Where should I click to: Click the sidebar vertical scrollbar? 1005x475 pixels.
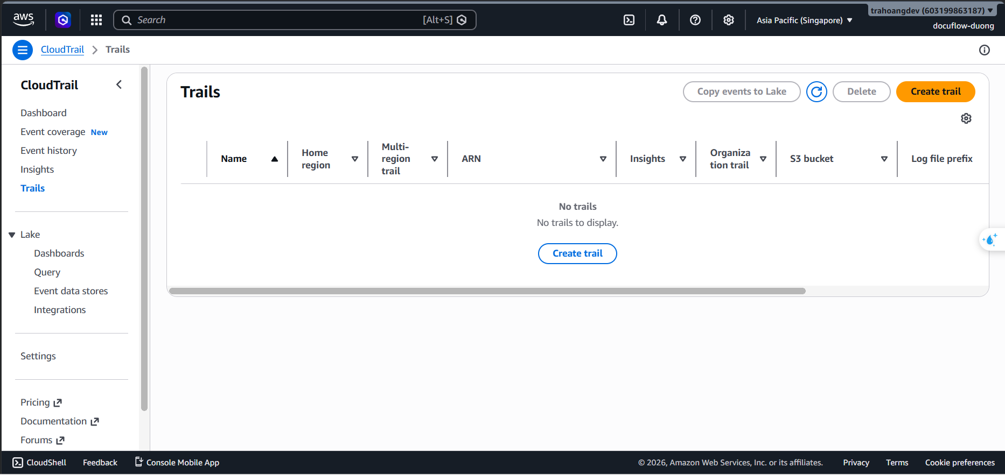click(144, 239)
